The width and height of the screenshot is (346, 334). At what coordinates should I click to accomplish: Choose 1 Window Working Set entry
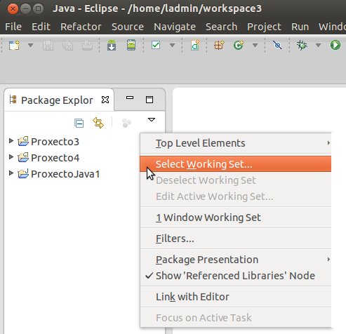(236, 218)
